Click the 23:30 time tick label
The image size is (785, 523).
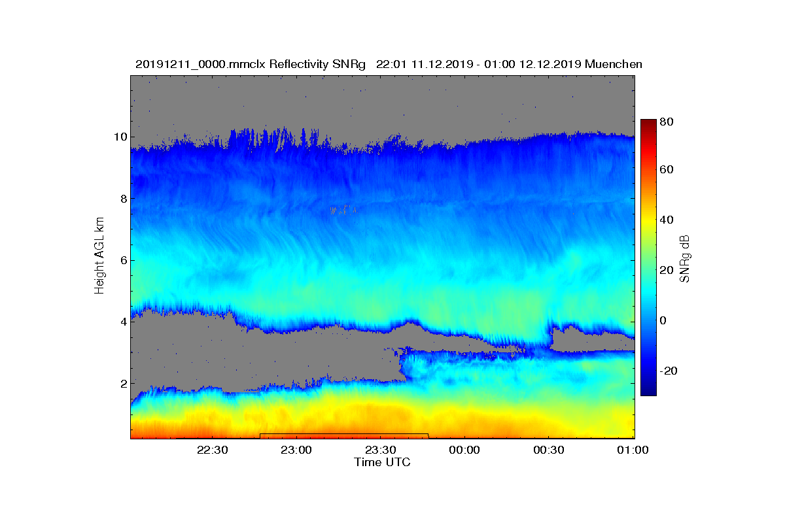click(381, 450)
